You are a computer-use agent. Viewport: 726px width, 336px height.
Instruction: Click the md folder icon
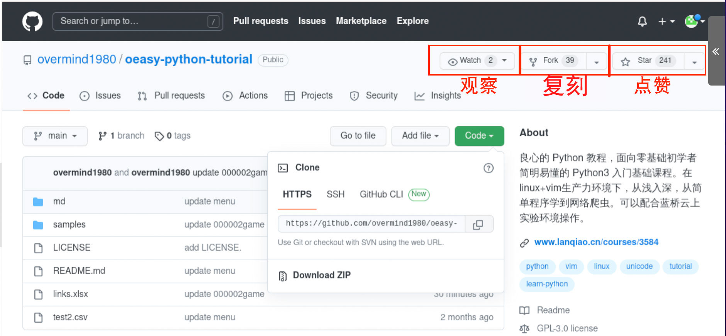coord(38,202)
